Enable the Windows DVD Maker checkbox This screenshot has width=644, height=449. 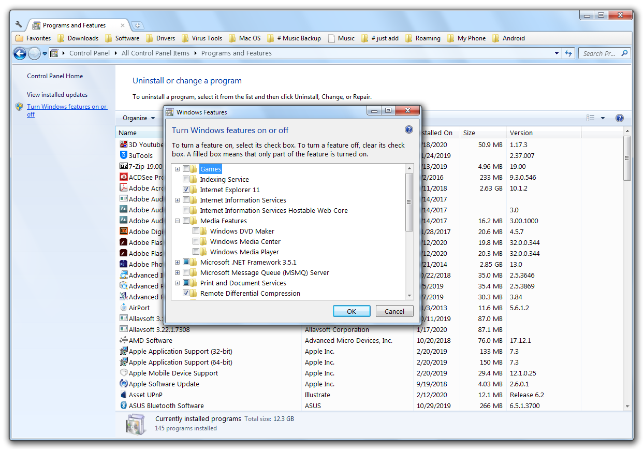pyautogui.click(x=196, y=231)
